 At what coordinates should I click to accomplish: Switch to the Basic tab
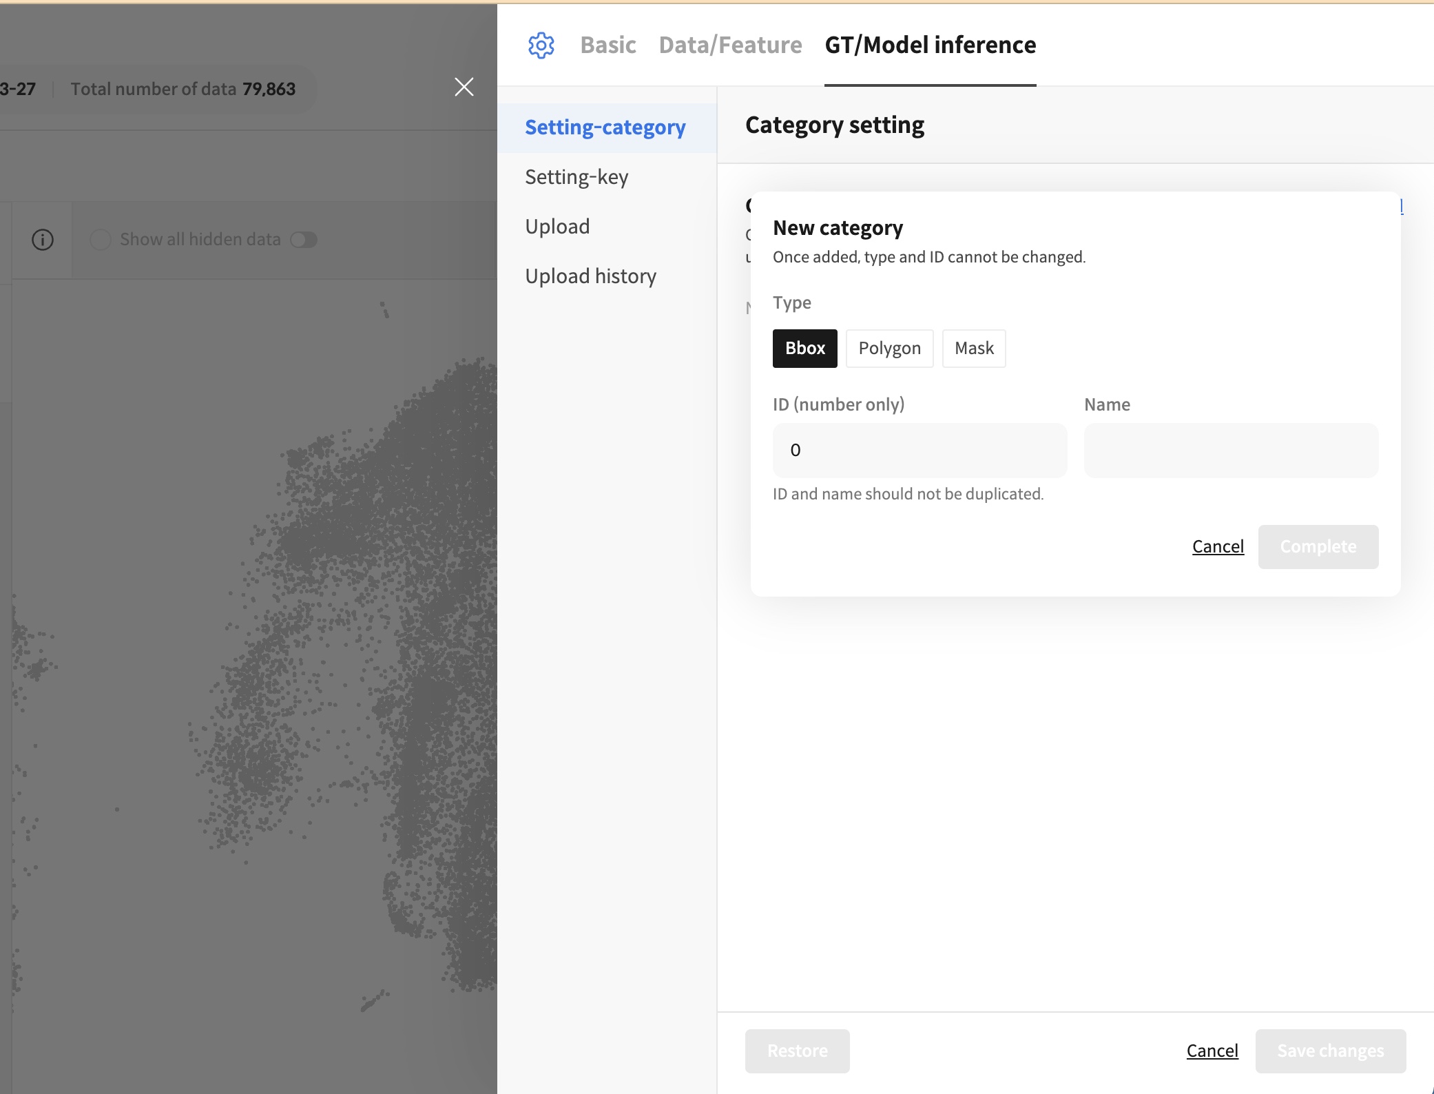[608, 45]
